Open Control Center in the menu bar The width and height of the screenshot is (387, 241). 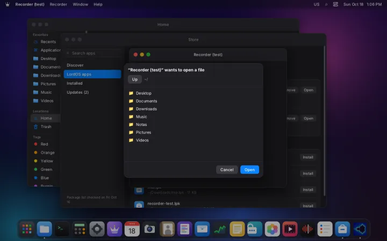[x=335, y=4]
